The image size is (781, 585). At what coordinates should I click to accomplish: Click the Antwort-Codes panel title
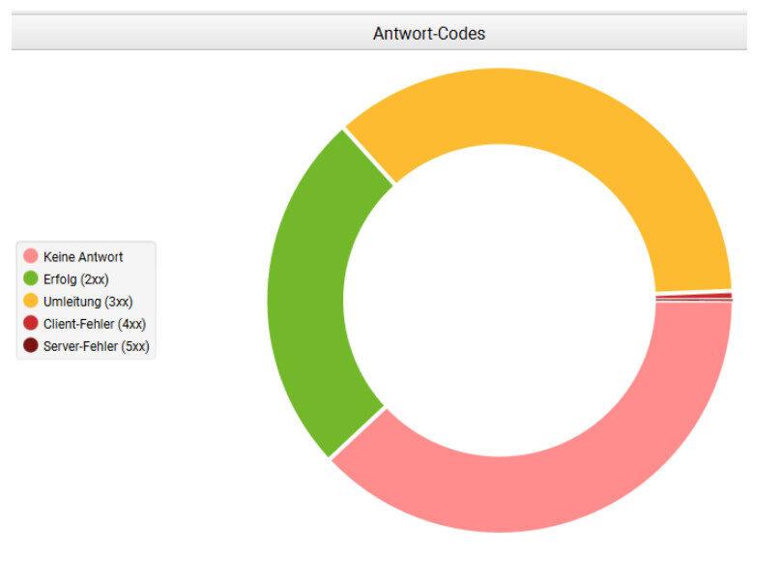[x=429, y=34]
